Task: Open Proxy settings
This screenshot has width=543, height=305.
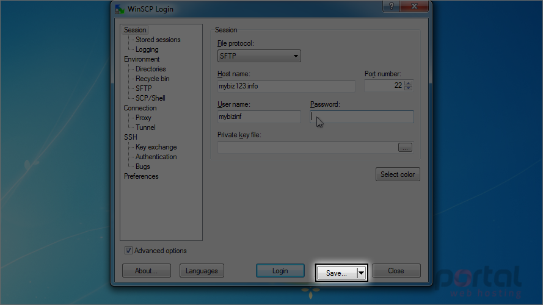Action: (144, 118)
